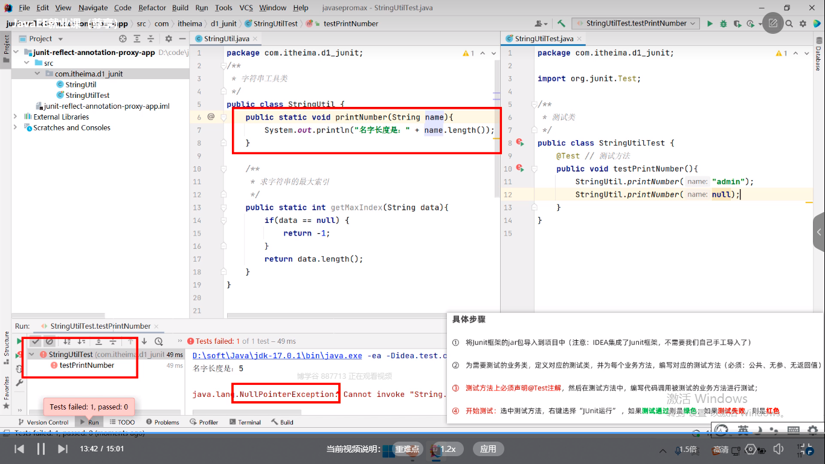Viewport: 825px width, 464px height.
Task: Toggle show passed tests checkmark button
Action: click(36, 341)
